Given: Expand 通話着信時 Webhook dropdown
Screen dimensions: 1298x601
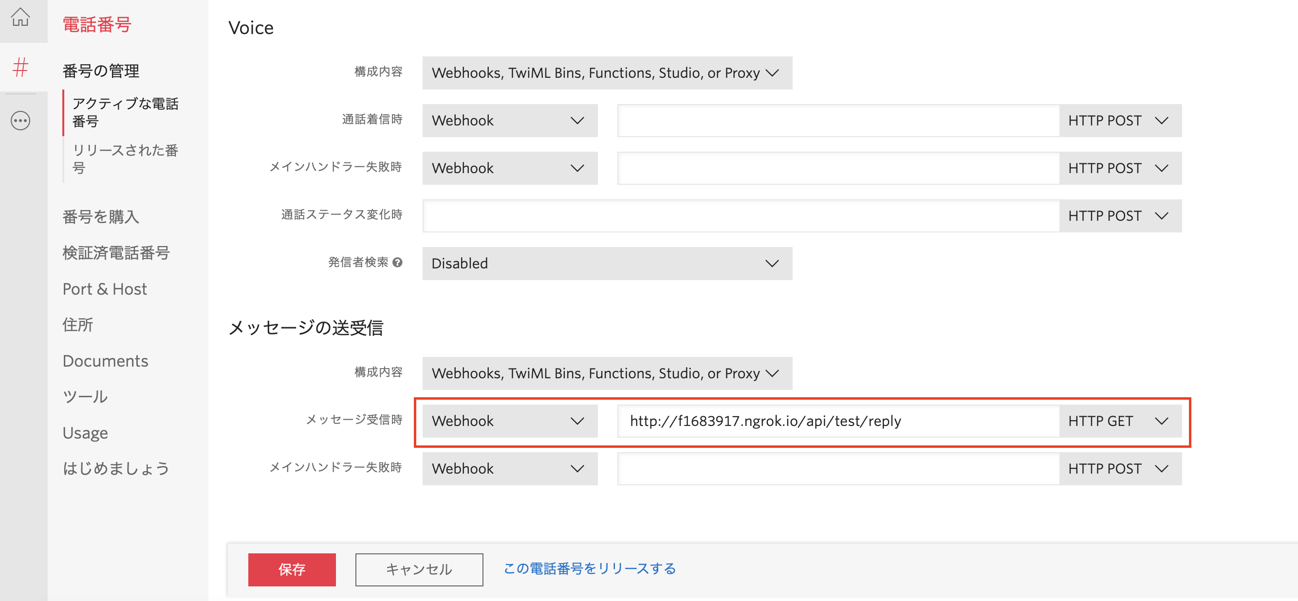Looking at the screenshot, I should (510, 121).
